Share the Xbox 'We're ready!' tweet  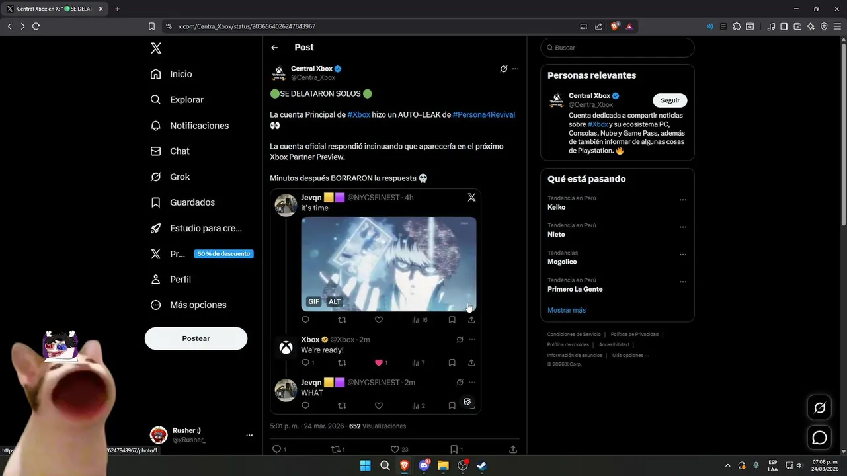pos(471,362)
